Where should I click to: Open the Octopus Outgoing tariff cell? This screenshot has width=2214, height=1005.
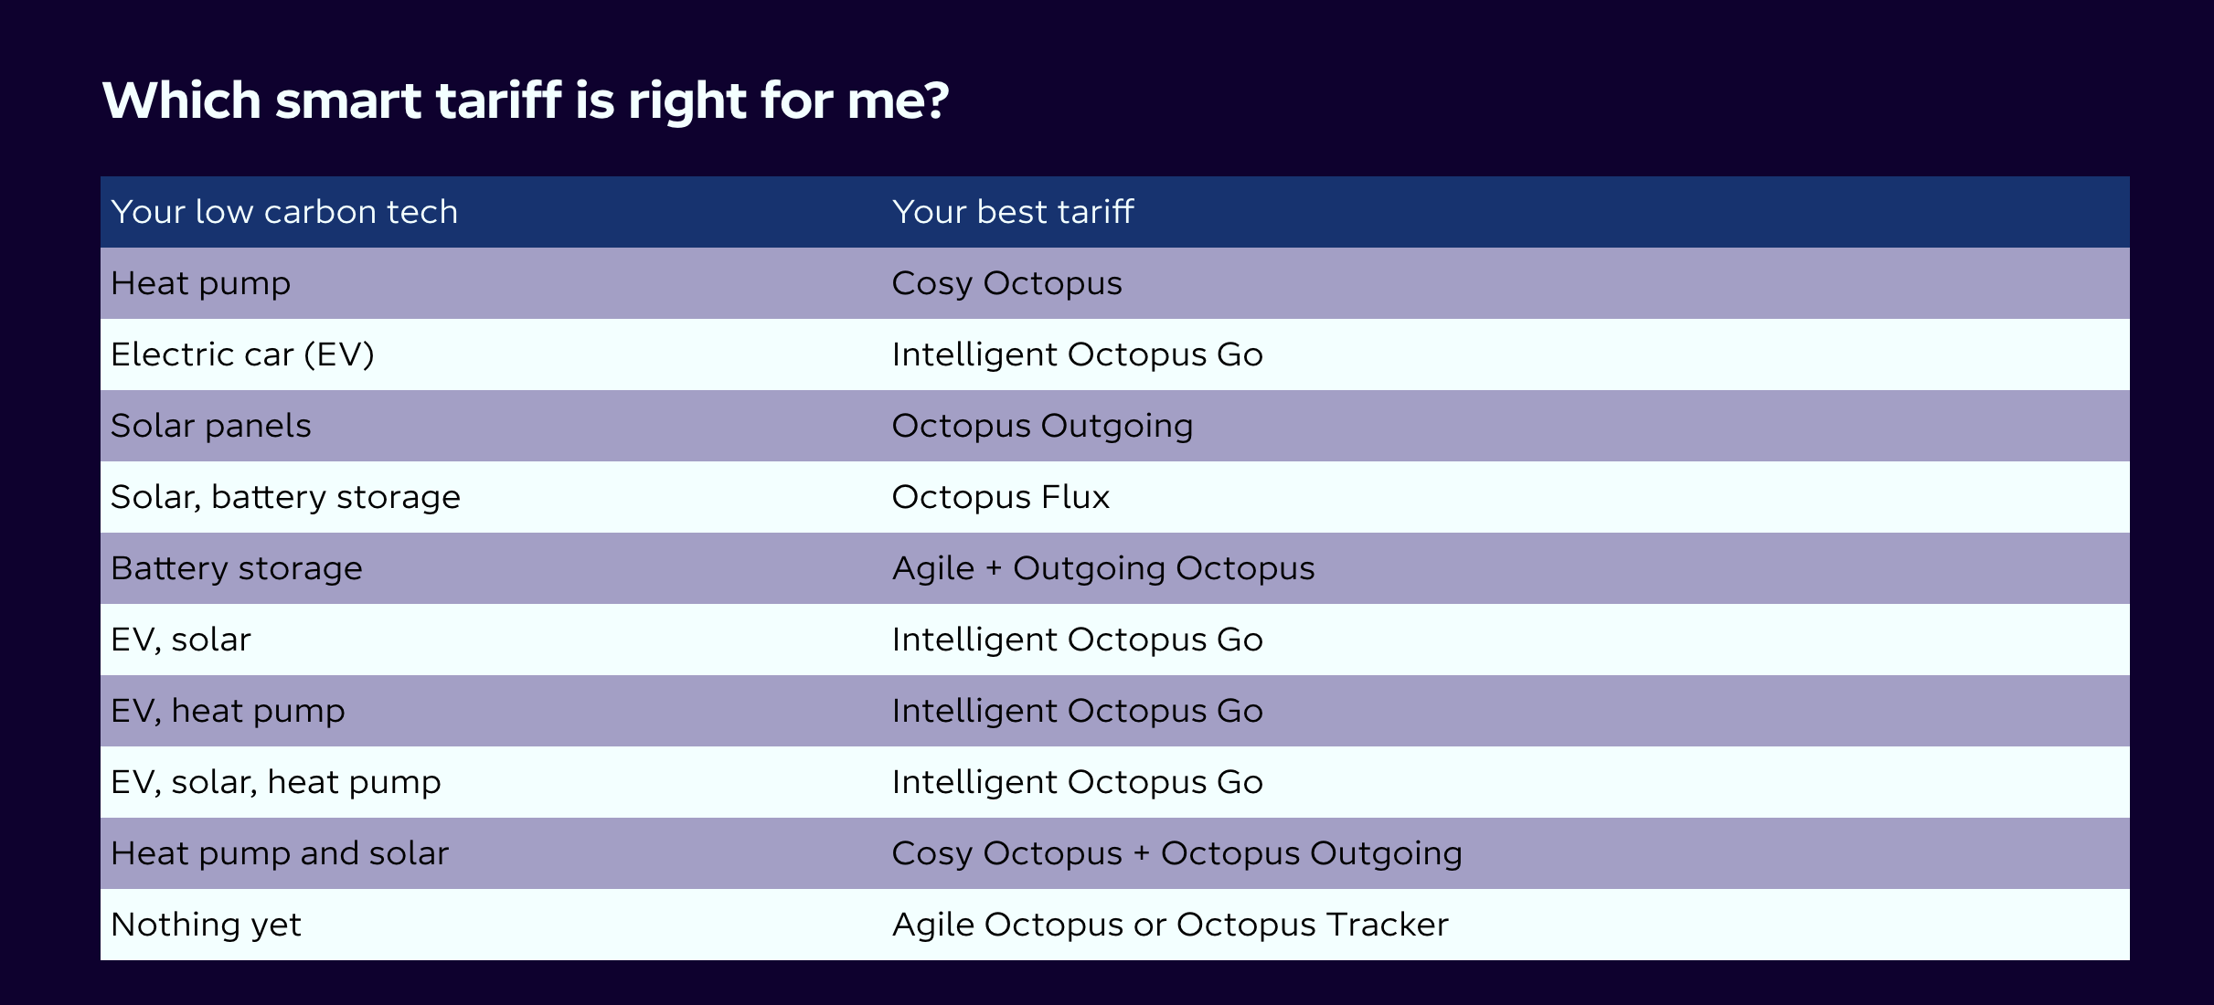tap(1042, 427)
